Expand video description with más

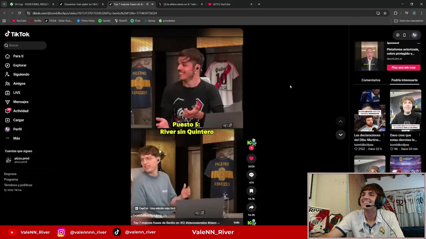[236, 222]
